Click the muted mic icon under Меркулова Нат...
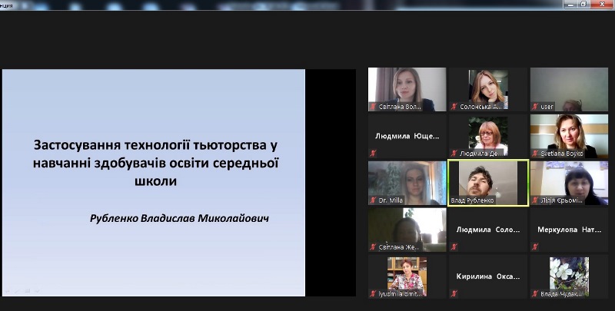Screen dimensions: 615x311 click(x=534, y=246)
